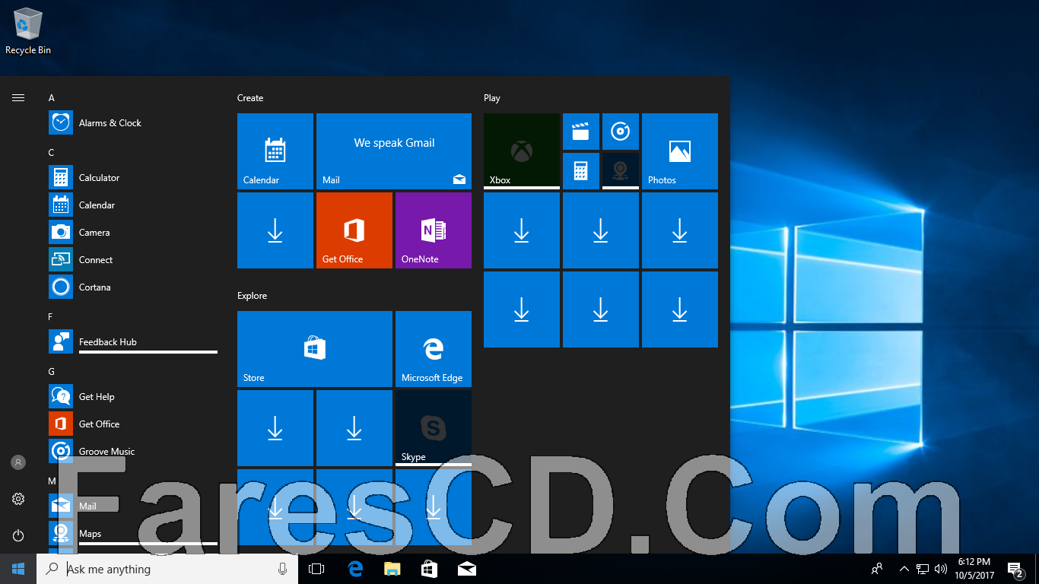Click the Play group title

click(492, 98)
